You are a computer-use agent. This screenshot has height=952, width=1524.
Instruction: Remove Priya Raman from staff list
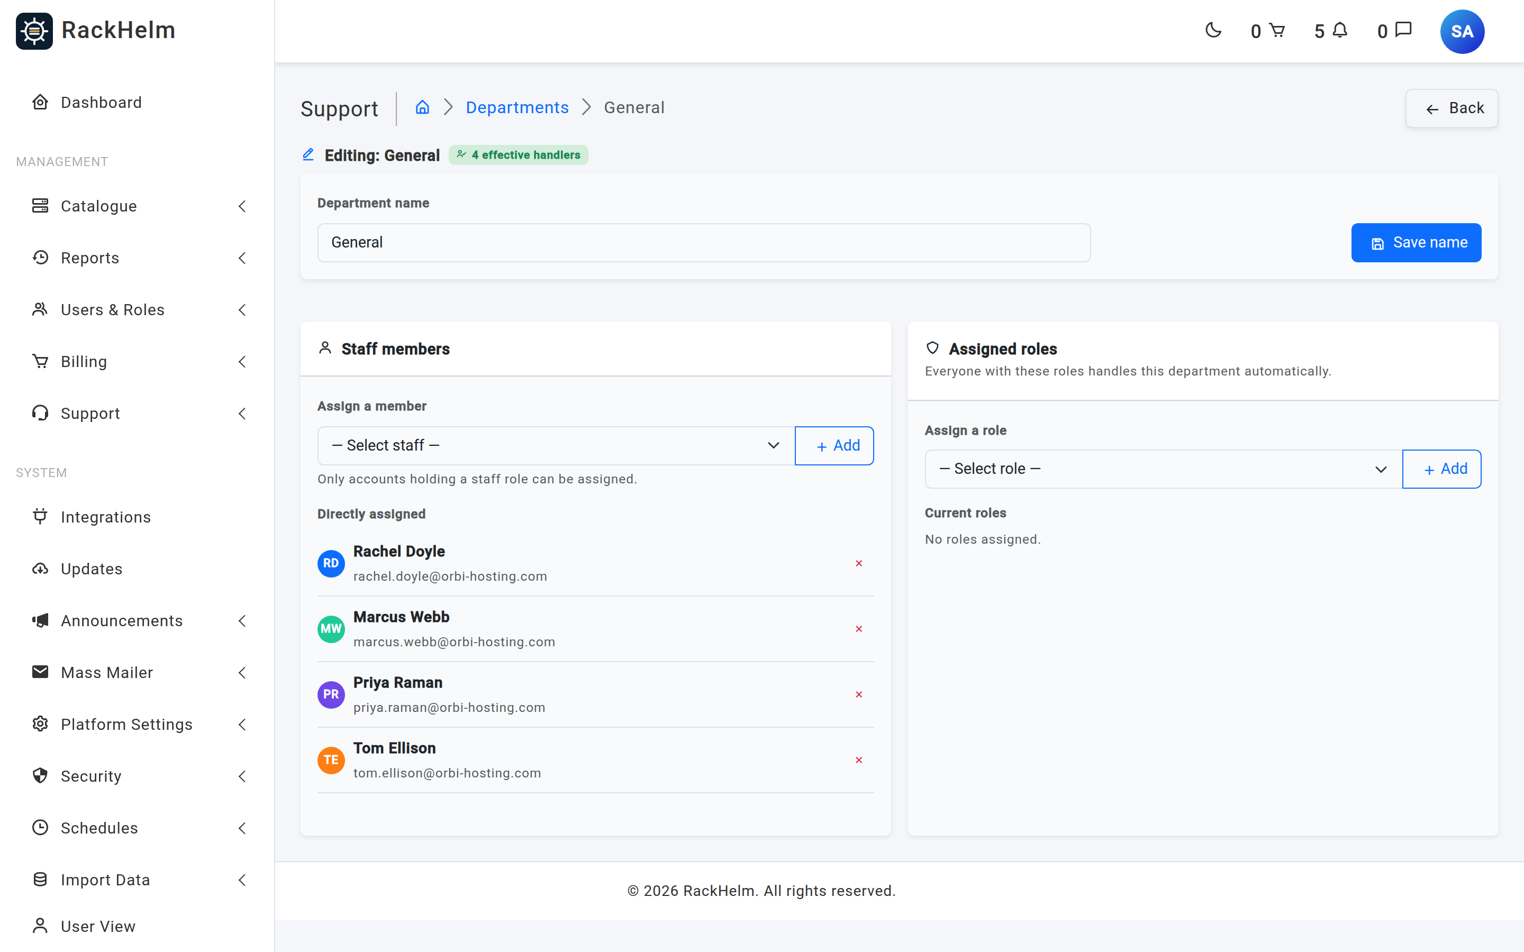[858, 694]
